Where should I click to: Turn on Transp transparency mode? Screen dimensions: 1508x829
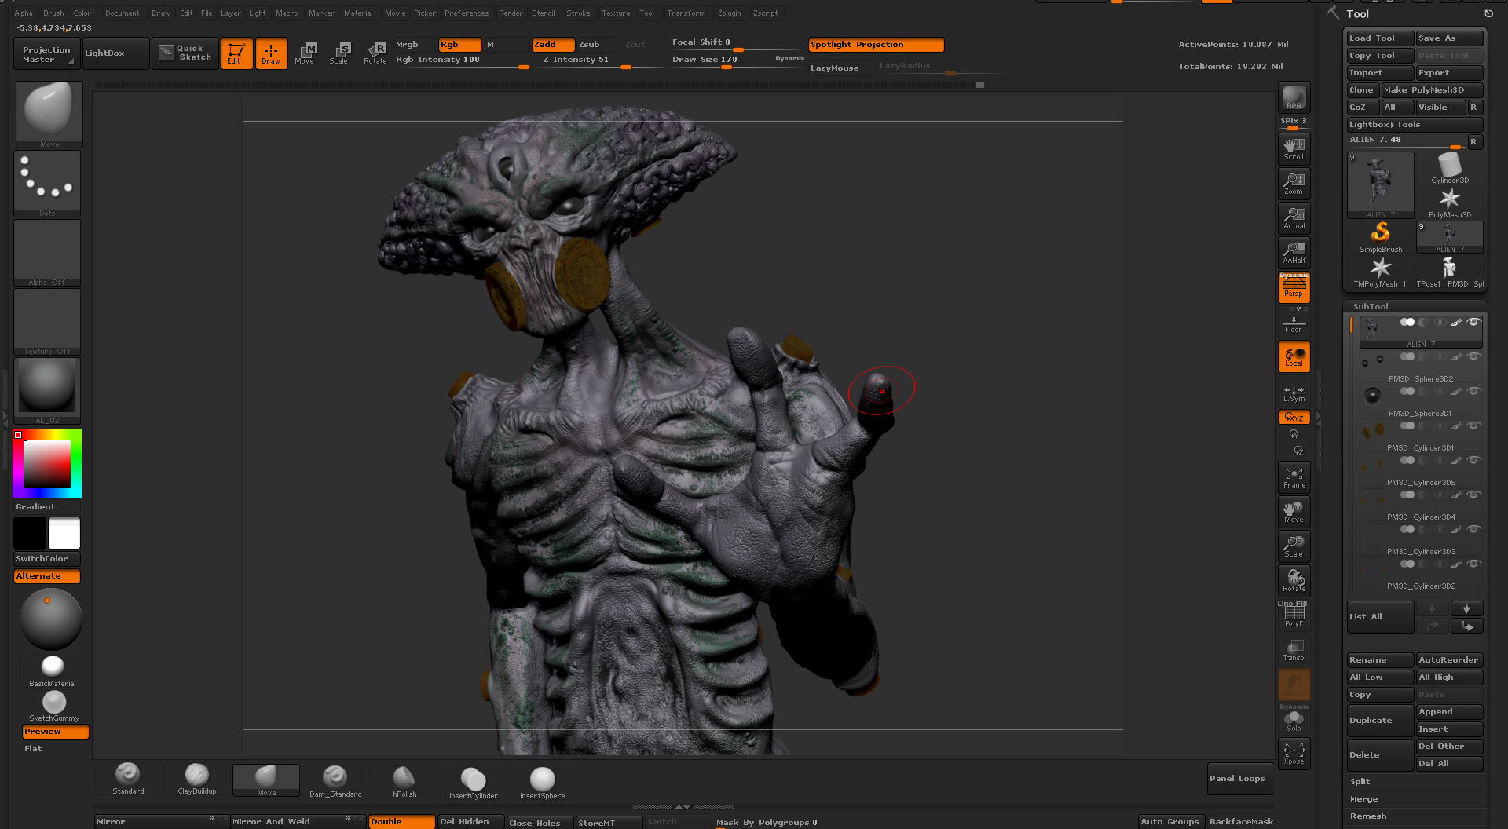(x=1294, y=650)
